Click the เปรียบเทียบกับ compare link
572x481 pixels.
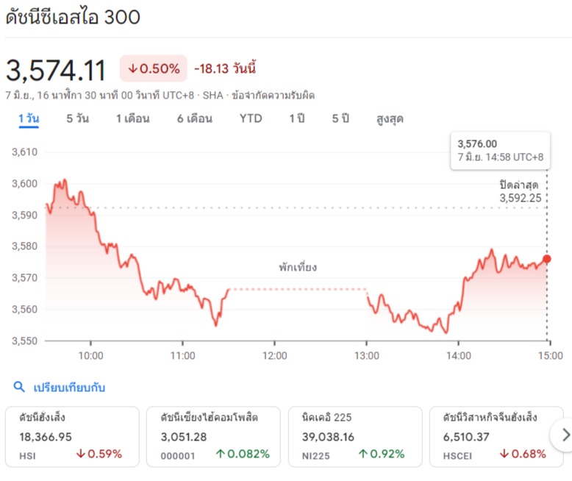click(x=69, y=387)
